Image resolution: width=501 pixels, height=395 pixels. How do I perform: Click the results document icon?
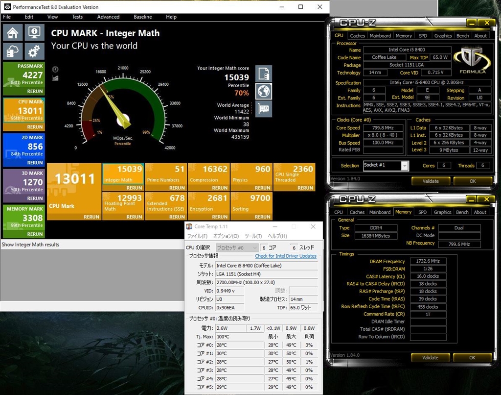264,74
